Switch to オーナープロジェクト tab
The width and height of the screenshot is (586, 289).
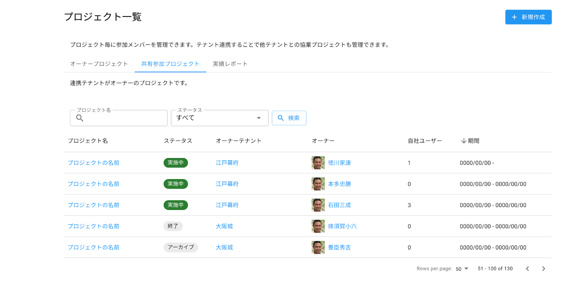click(99, 64)
